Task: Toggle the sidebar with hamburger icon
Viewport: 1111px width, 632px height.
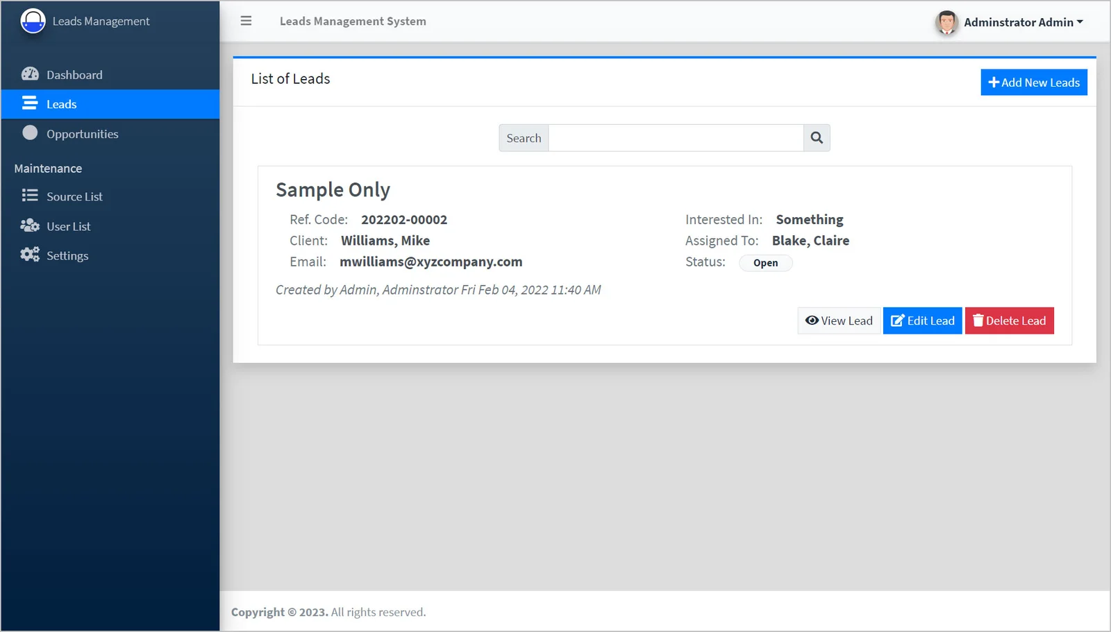Action: [246, 21]
